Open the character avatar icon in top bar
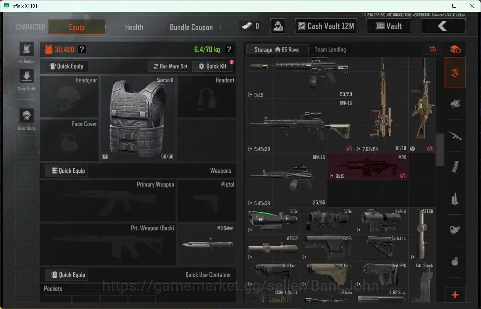 [x=278, y=26]
